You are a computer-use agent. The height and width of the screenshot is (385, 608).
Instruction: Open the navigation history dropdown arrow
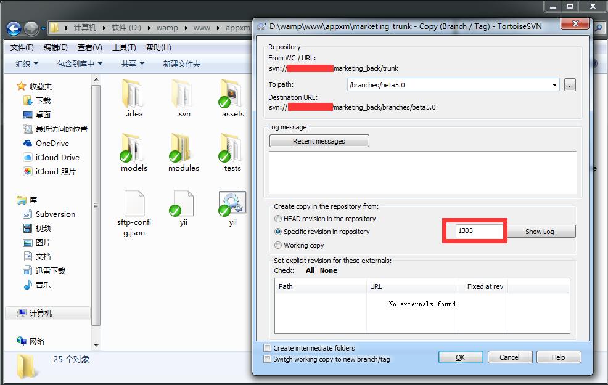pos(43,28)
